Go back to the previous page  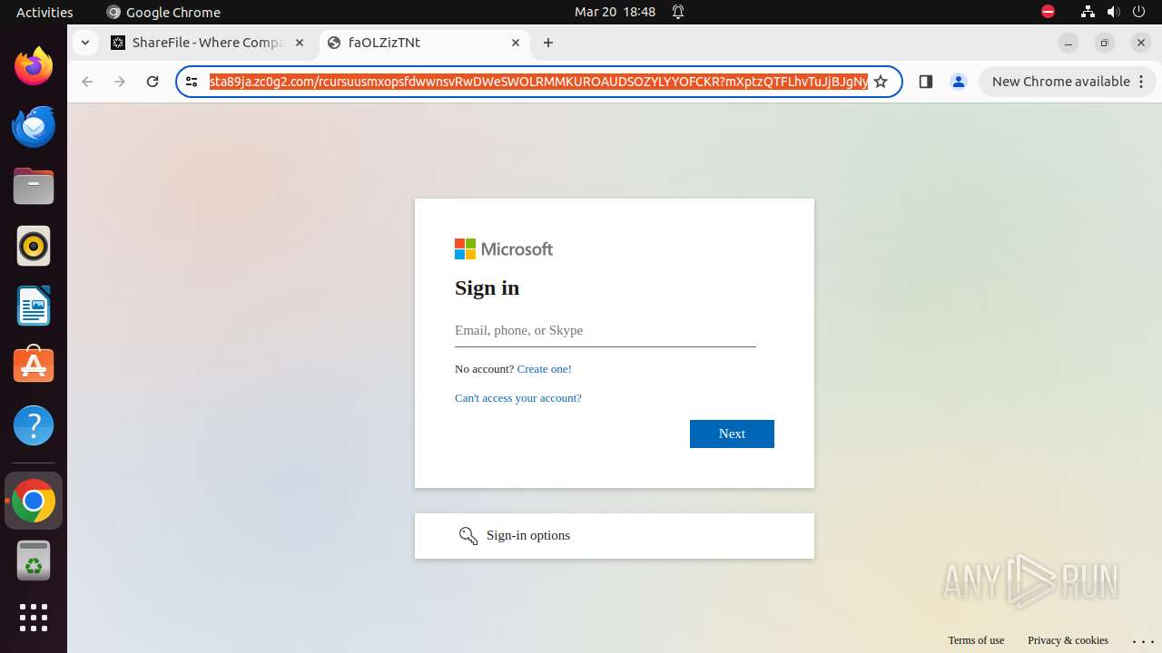[87, 82]
